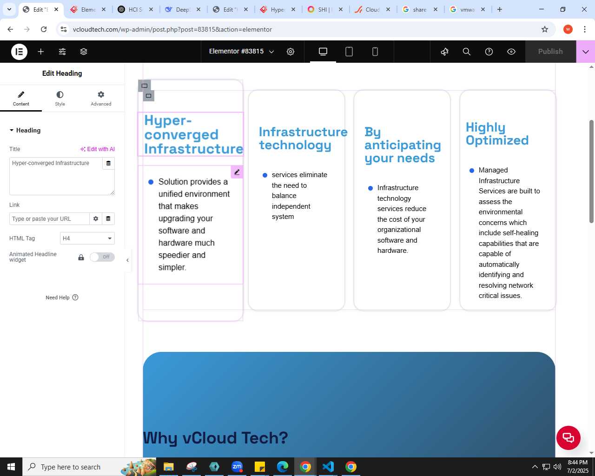Select the By anticipating your needs heading
Viewport: 595px width, 476px height.
403,145
